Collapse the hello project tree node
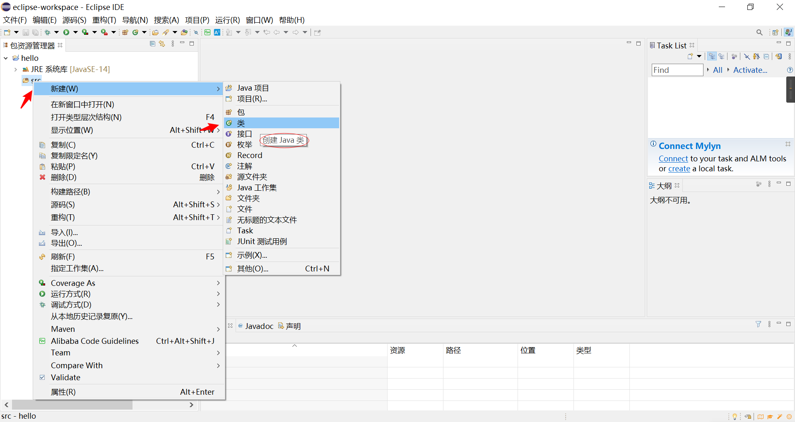795x422 pixels. tap(6, 58)
